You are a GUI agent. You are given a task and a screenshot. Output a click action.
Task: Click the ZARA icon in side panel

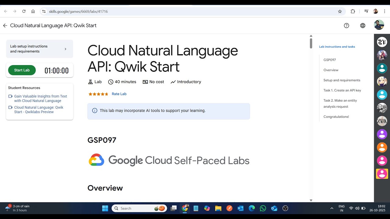(382, 121)
